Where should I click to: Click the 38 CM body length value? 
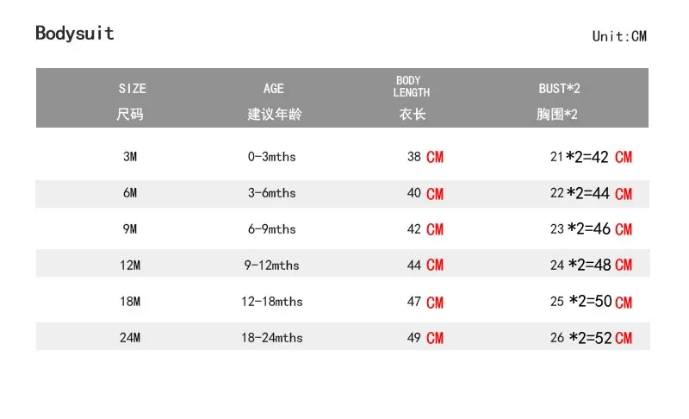click(x=425, y=157)
